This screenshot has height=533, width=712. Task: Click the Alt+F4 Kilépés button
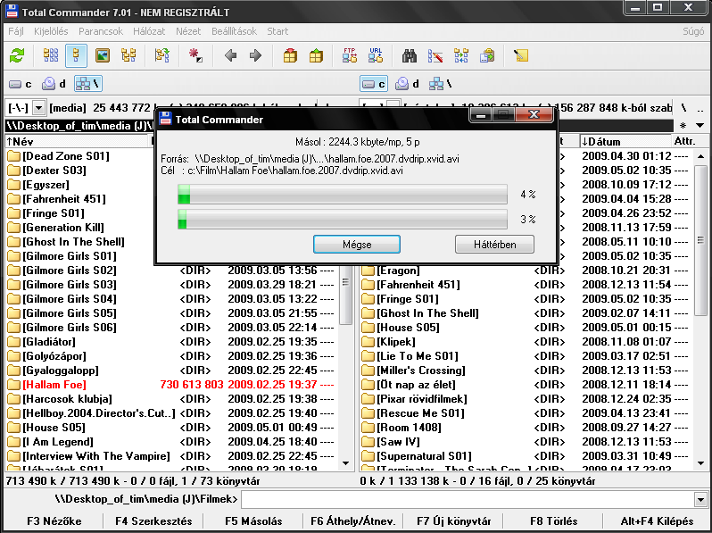point(657,521)
